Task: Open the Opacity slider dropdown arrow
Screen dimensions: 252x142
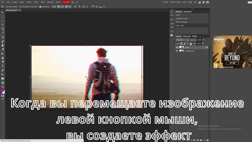Action: [203, 40]
